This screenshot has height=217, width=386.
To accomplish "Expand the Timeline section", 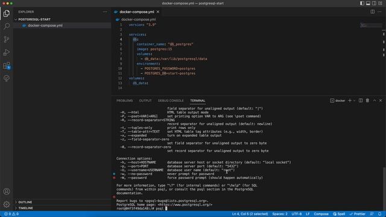I will tap(25, 208).
